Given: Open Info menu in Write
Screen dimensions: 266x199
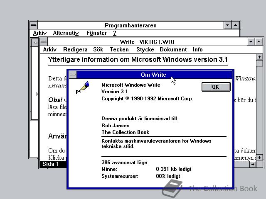Looking at the screenshot, I should [x=198, y=50].
